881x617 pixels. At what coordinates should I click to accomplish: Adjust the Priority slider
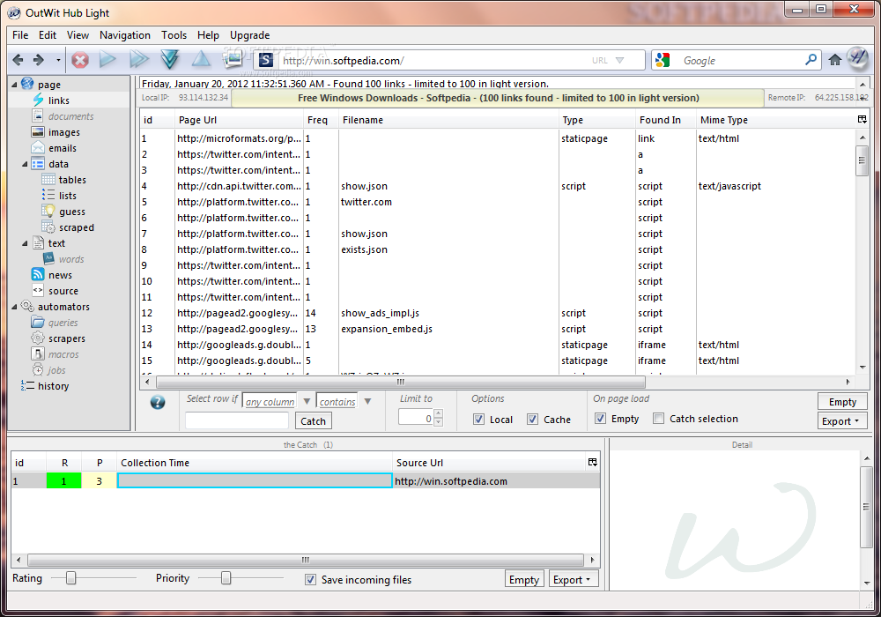pos(226,577)
